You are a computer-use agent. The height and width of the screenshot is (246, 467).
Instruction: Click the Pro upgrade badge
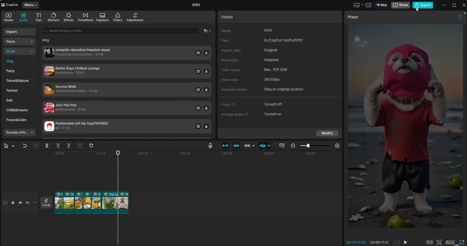[x=382, y=5]
